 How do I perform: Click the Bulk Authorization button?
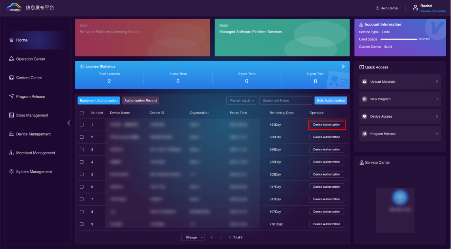pos(331,101)
